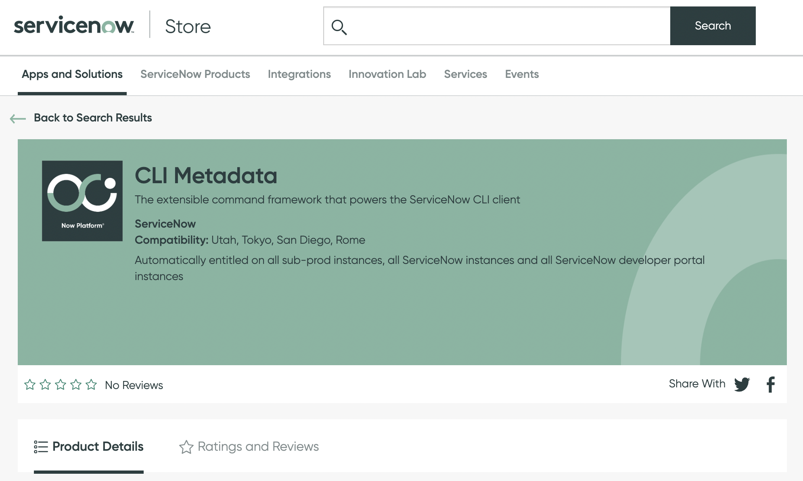The image size is (803, 481).
Task: Click Back to Search Results link
Action: [93, 118]
